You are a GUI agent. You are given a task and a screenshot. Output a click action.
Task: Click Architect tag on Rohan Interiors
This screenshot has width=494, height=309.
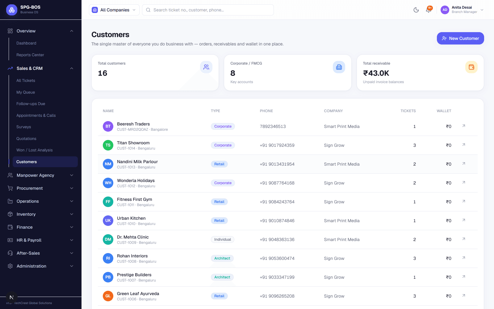pyautogui.click(x=222, y=258)
